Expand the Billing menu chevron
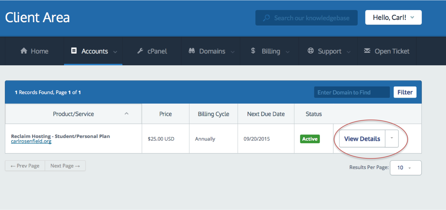446x210 pixels. tap(288, 52)
